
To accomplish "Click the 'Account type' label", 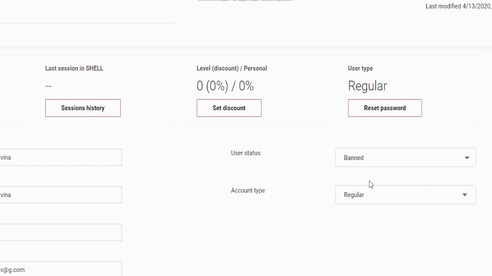I will 248,191.
